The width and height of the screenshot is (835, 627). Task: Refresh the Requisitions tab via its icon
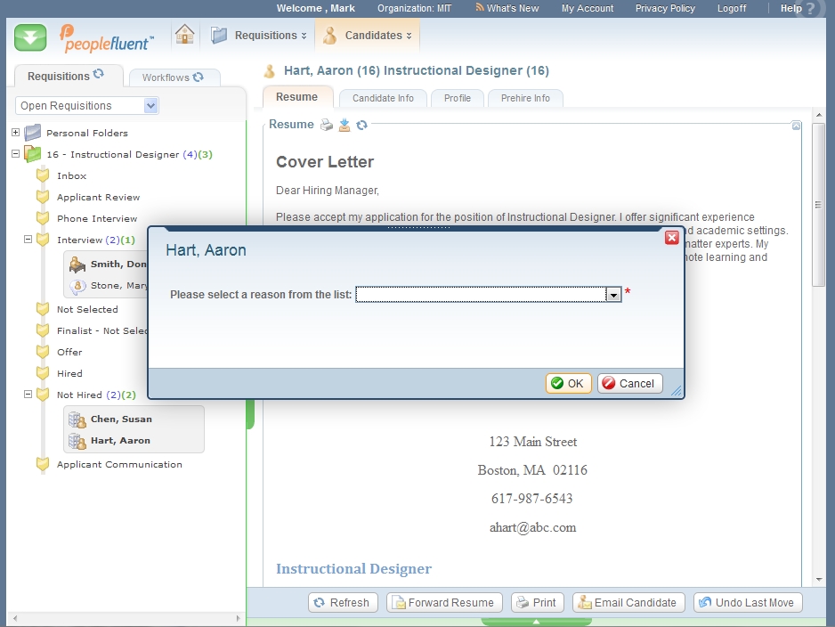click(x=99, y=75)
